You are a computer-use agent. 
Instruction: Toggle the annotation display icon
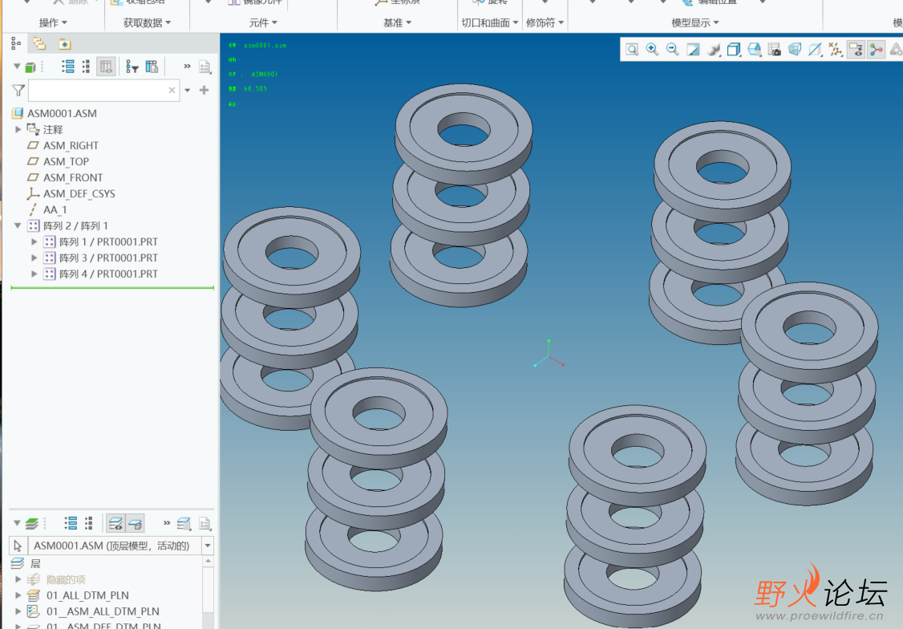[856, 50]
